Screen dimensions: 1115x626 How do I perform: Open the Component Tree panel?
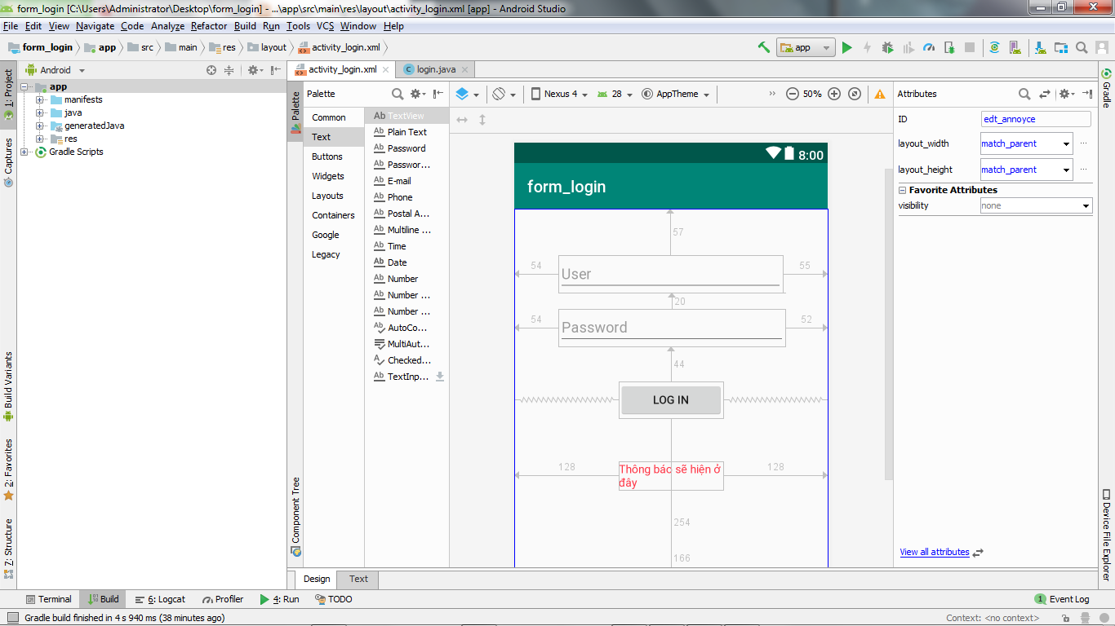(295, 516)
